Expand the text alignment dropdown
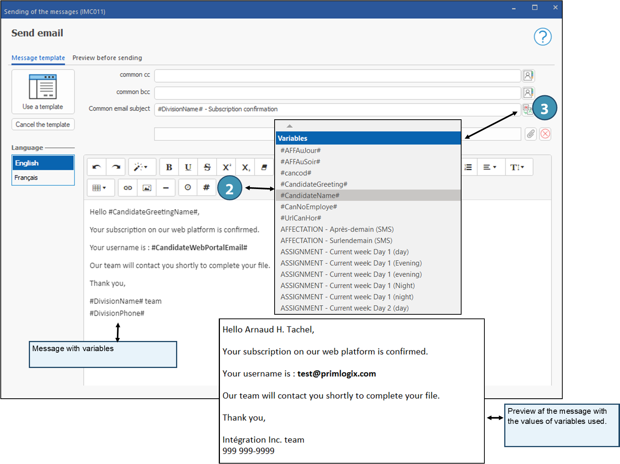620x464 pixels. click(x=489, y=167)
